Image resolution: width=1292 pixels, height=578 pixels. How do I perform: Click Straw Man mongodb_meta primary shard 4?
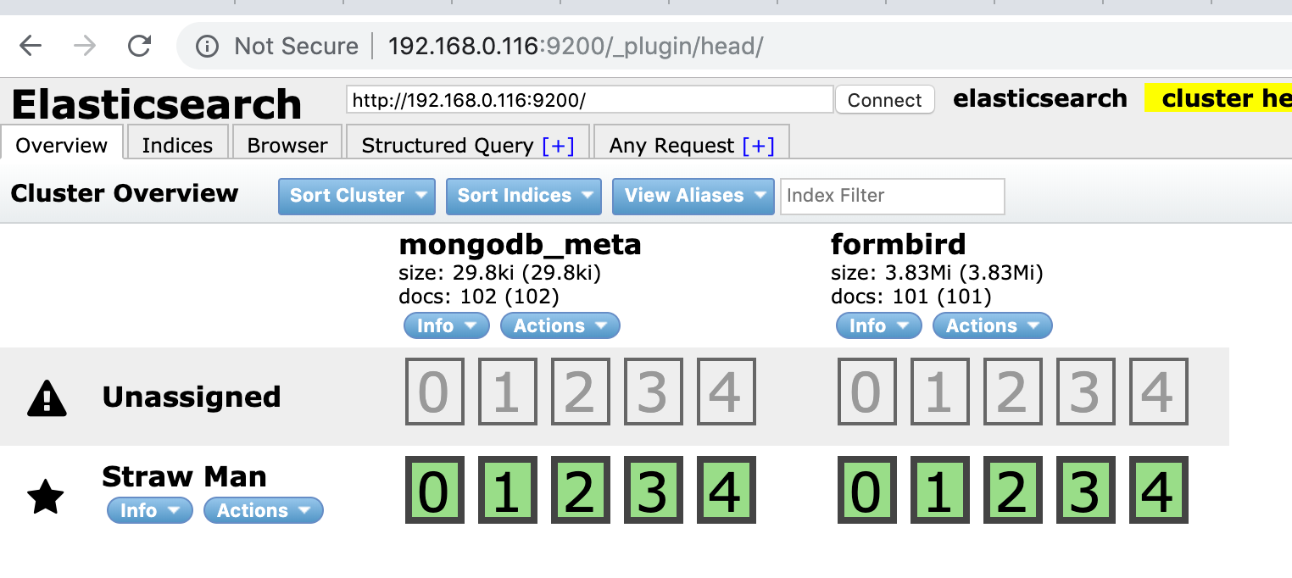click(726, 490)
